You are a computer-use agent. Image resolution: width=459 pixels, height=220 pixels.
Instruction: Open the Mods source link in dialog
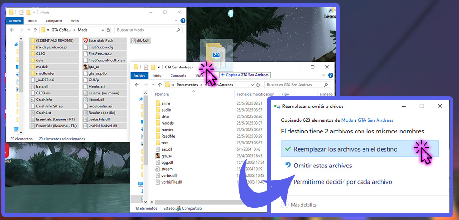click(347, 120)
